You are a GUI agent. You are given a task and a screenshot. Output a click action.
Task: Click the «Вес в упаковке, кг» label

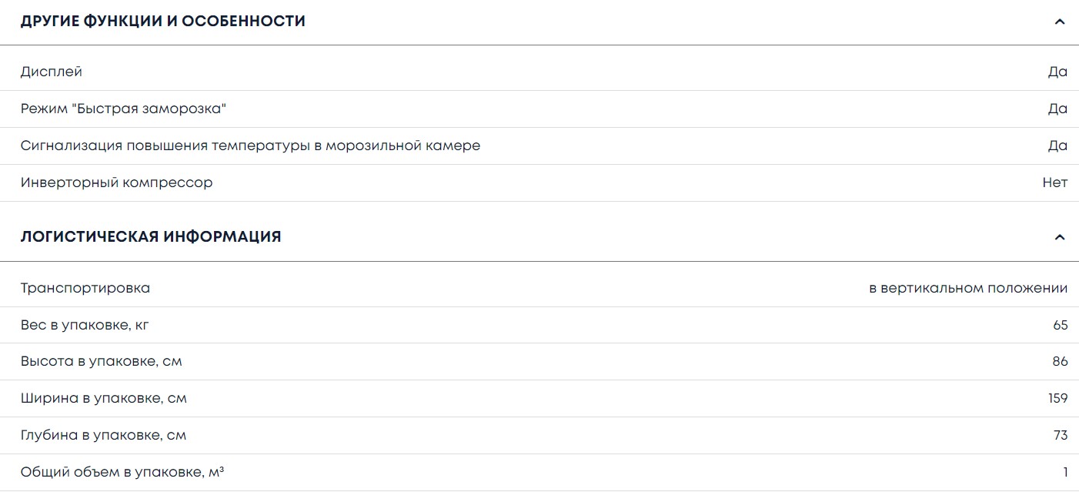tap(85, 325)
